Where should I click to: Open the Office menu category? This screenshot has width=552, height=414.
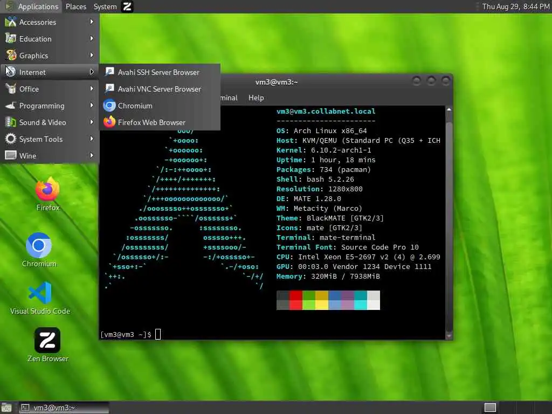coord(50,89)
